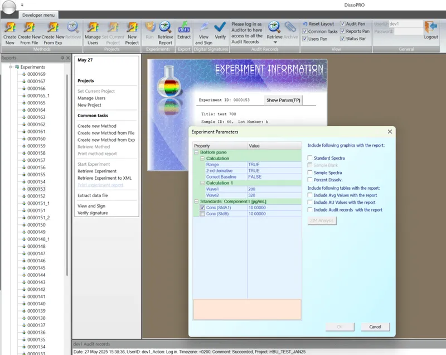
Task: Click the Logout icon
Action: point(431,27)
